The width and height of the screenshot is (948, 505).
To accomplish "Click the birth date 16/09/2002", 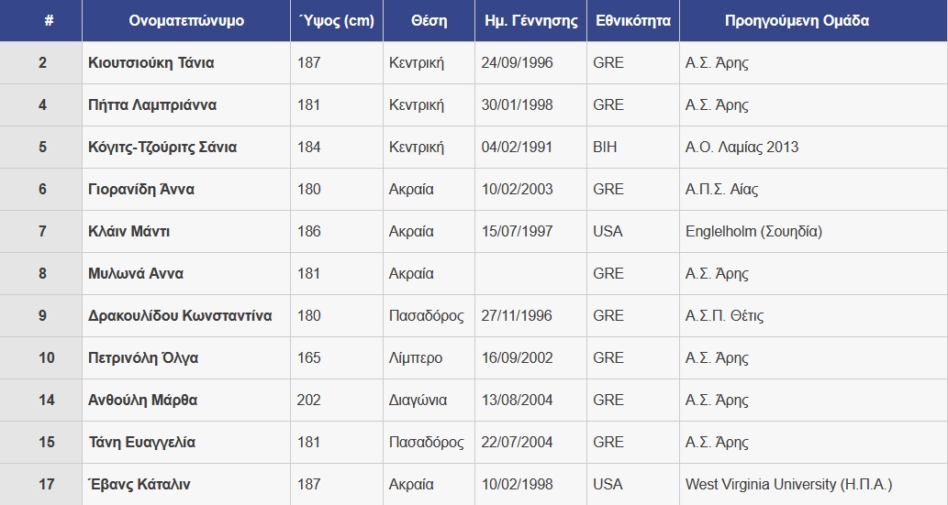I will 517,358.
